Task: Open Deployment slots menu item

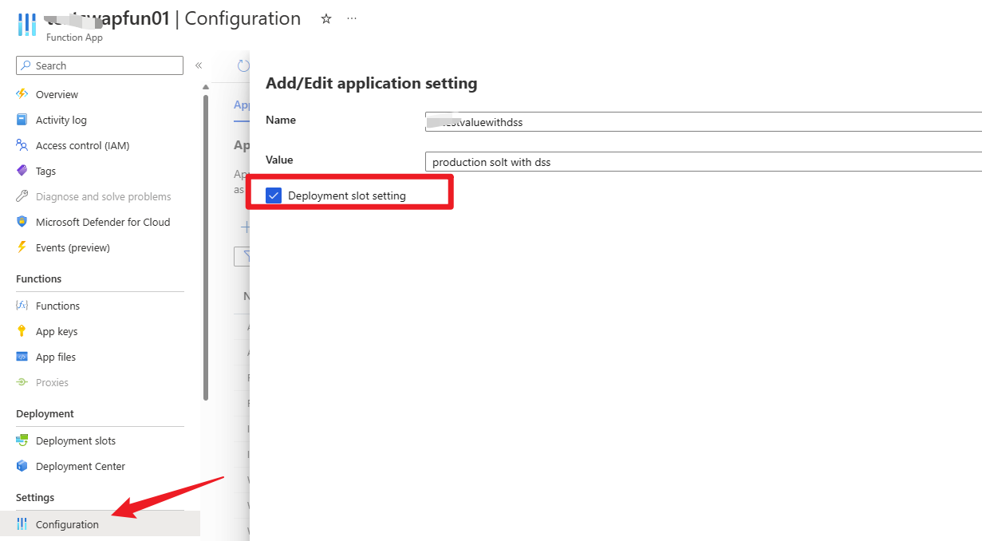Action: 75,440
